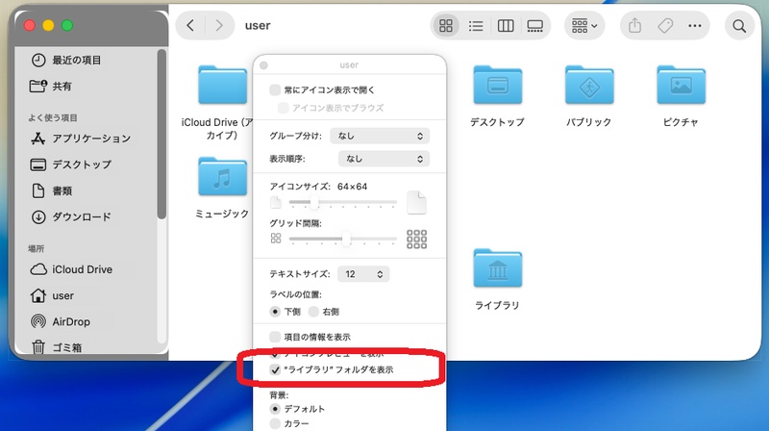Open the テキストサイズ dropdown
The width and height of the screenshot is (769, 431).
[x=363, y=274]
